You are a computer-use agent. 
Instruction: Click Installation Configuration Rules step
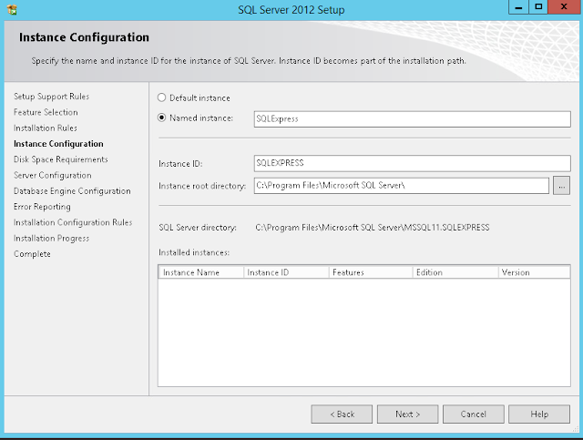coord(73,222)
